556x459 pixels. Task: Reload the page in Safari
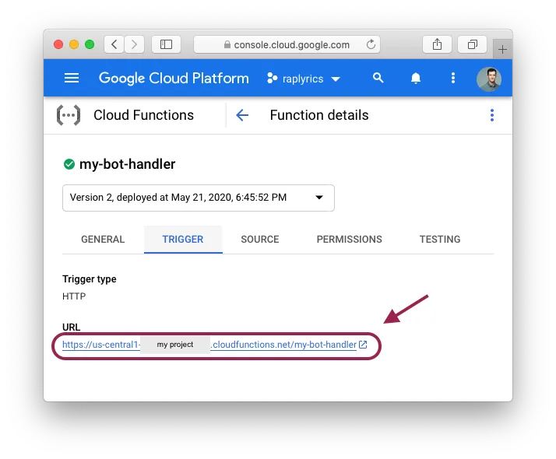(x=371, y=44)
